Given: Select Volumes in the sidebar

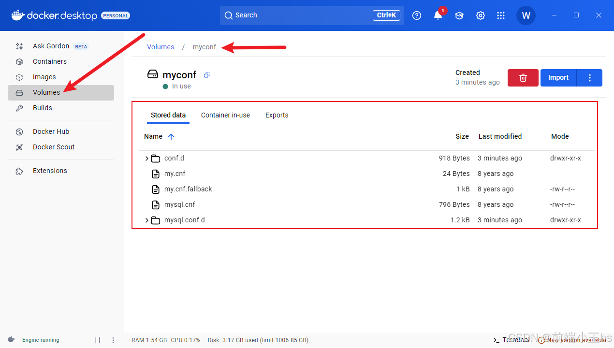Looking at the screenshot, I should point(61,93).
